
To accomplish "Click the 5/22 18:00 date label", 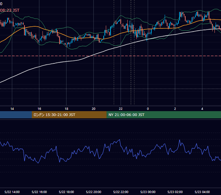I will [66, 192].
